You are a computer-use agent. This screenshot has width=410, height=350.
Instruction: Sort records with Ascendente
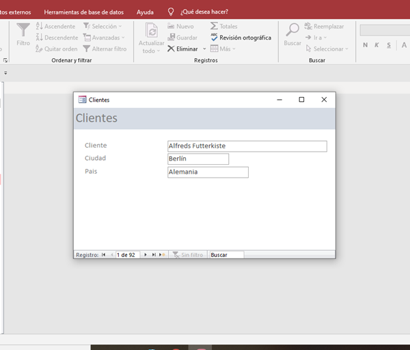tap(55, 27)
